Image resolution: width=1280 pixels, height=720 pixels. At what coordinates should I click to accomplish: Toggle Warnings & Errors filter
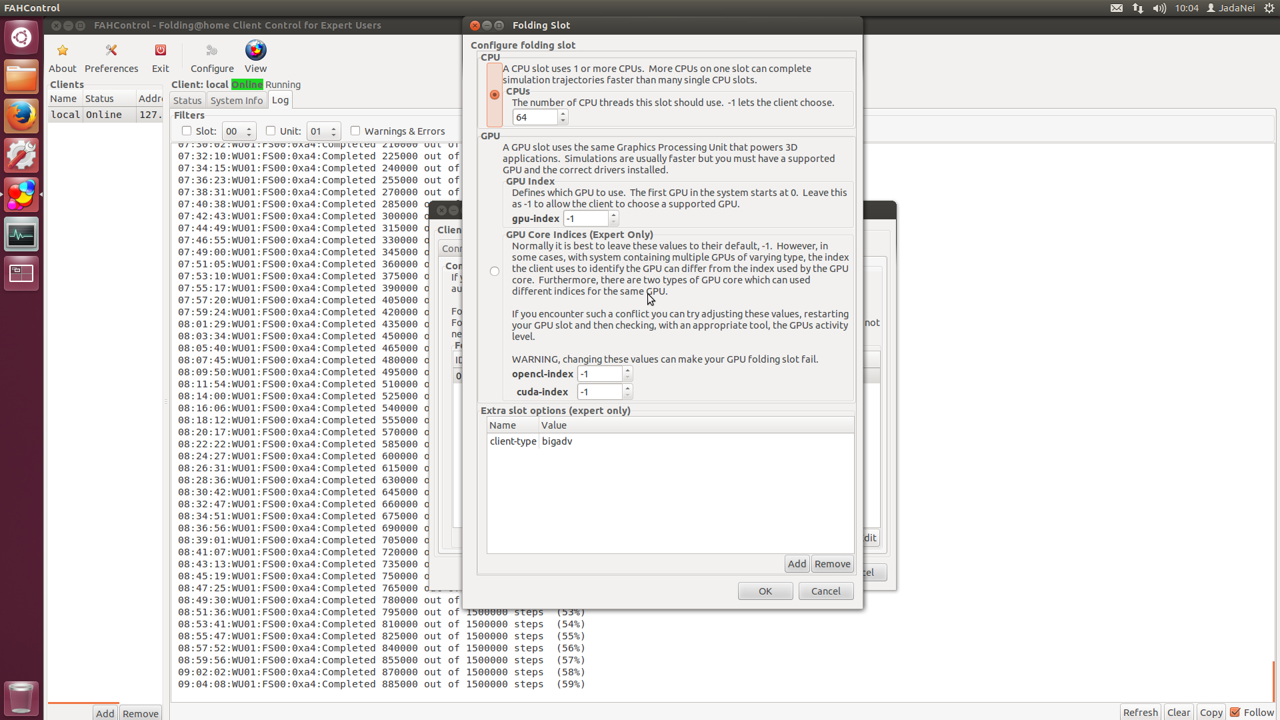355,131
